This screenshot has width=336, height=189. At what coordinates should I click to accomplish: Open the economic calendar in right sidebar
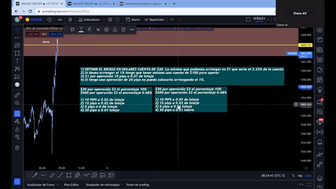[320, 80]
